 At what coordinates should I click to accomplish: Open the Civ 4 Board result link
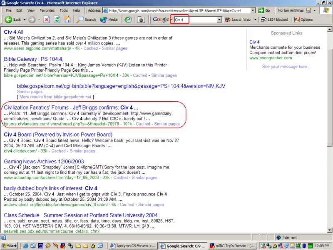click(x=58, y=135)
